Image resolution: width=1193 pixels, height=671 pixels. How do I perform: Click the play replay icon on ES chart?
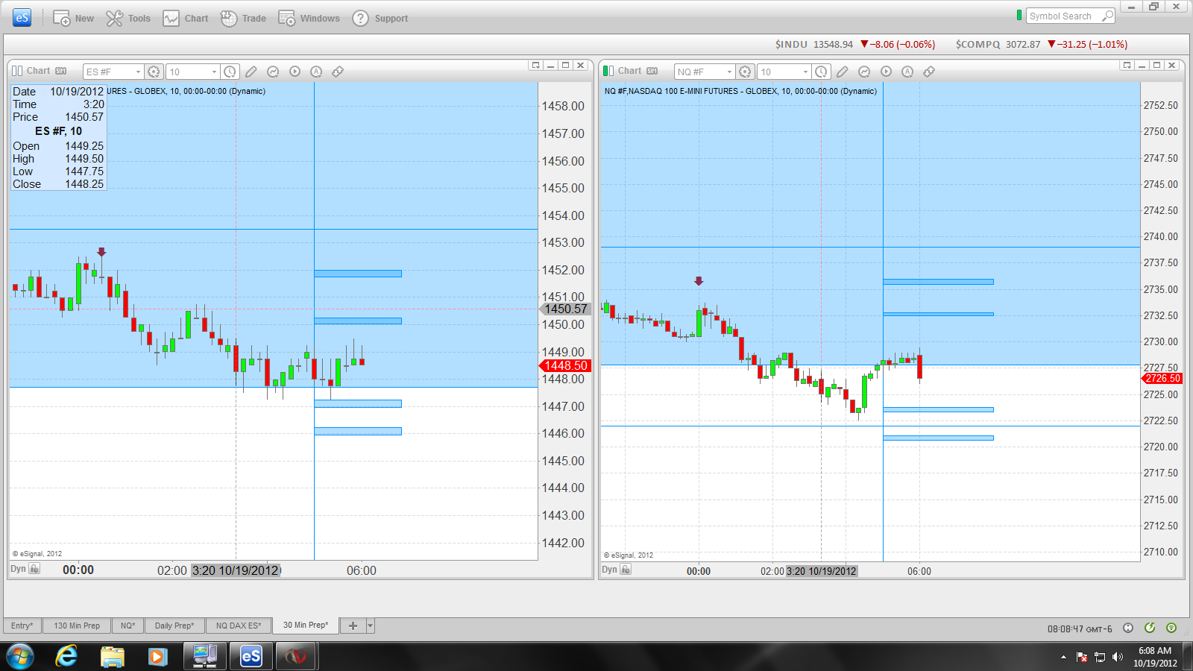295,72
